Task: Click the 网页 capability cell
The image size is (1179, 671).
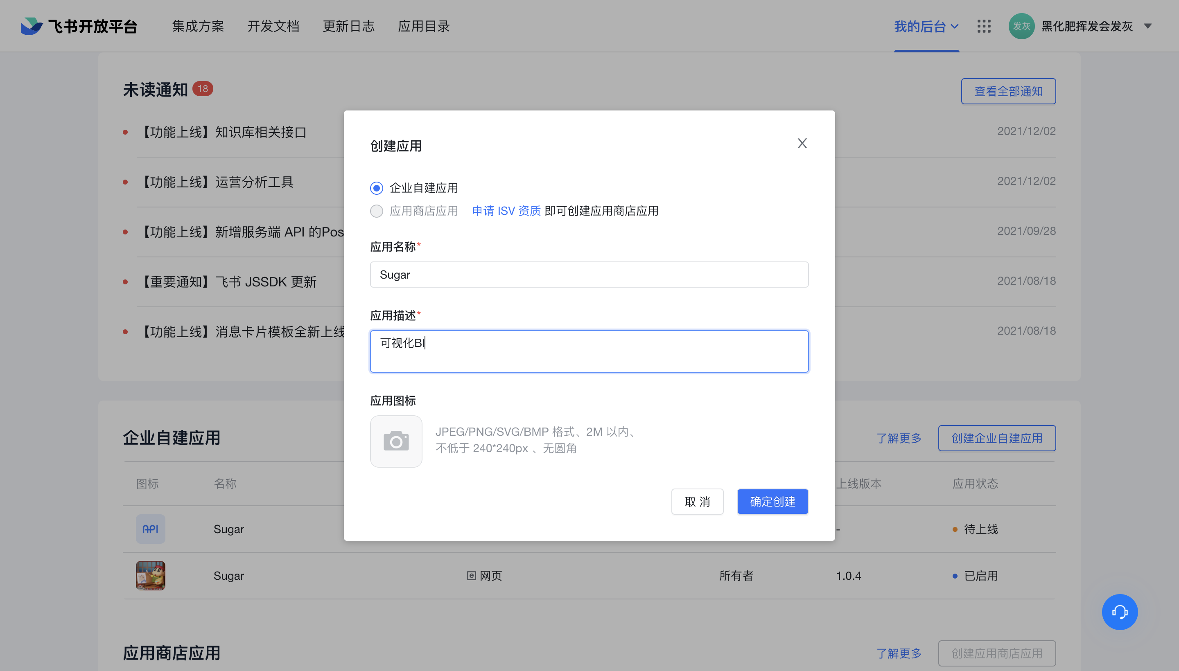Action: pyautogui.click(x=484, y=576)
